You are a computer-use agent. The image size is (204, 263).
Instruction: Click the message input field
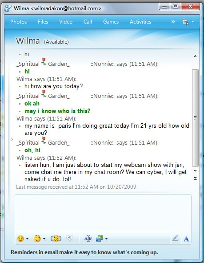click(103, 213)
